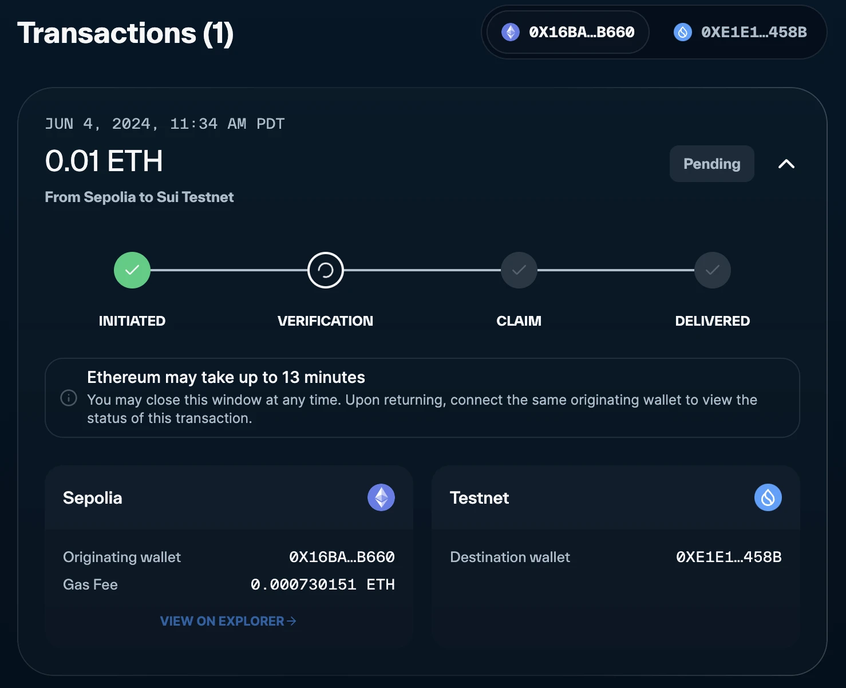Viewport: 846px width, 688px height.
Task: Click the info icon next to the Ethereum wait notice
Action: tap(68, 397)
